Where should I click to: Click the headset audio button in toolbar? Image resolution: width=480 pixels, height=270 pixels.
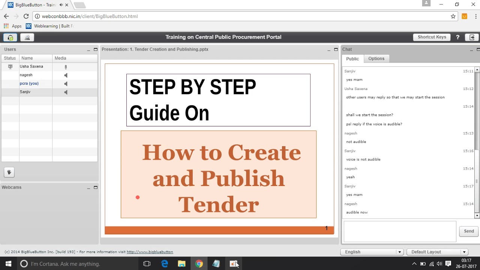(x=10, y=37)
